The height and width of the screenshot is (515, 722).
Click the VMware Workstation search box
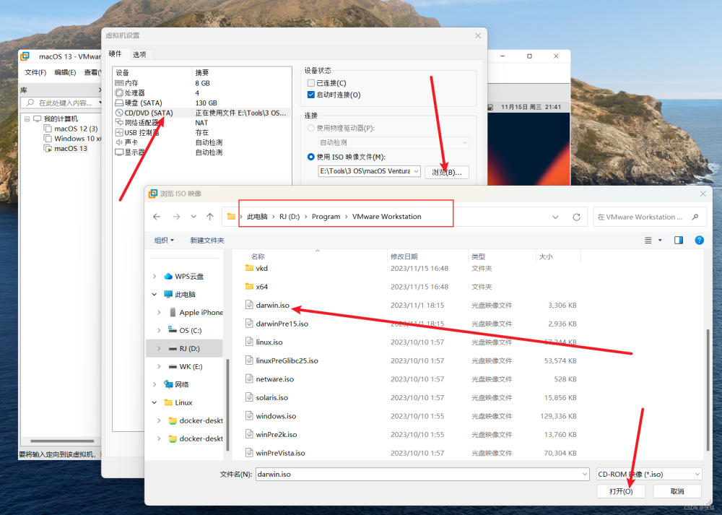point(649,217)
